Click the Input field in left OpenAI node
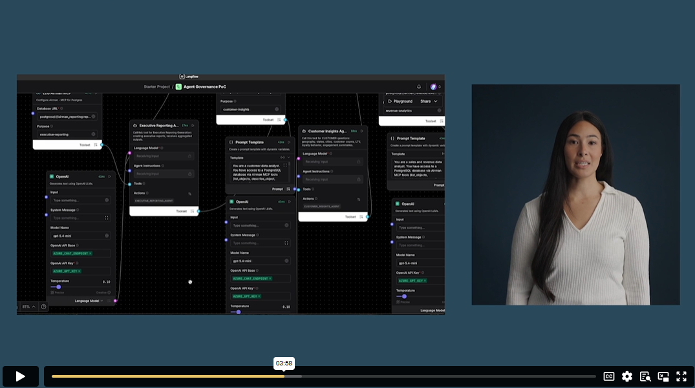The height and width of the screenshot is (388, 695). [80, 200]
